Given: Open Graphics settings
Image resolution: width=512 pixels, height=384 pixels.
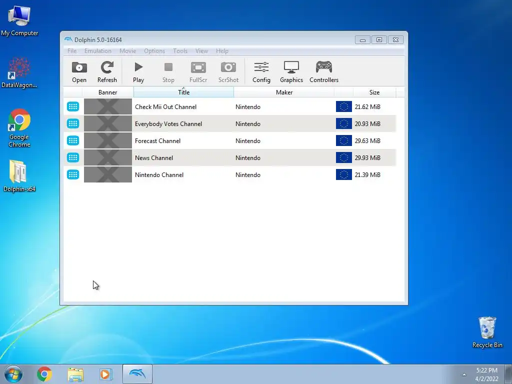Looking at the screenshot, I should tap(291, 72).
